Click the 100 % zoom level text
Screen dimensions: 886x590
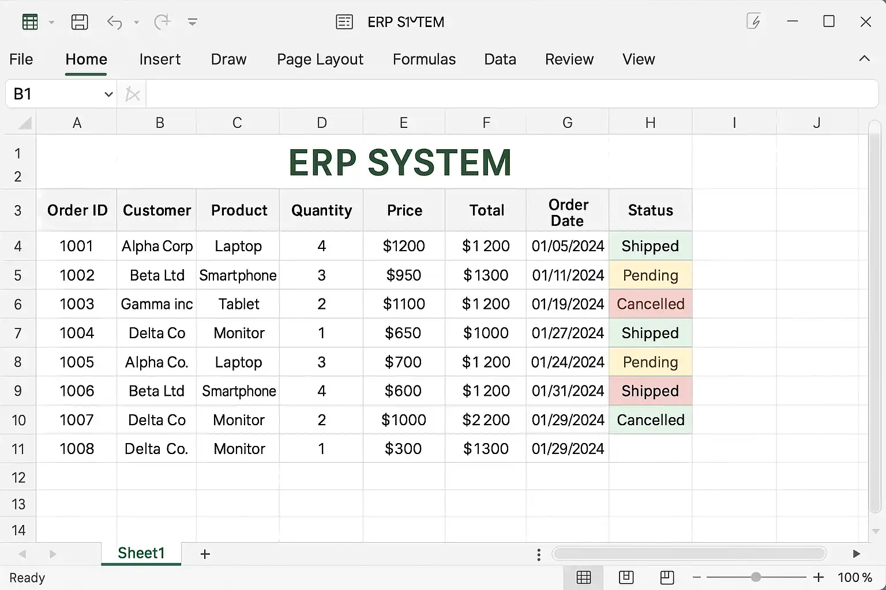tap(854, 577)
